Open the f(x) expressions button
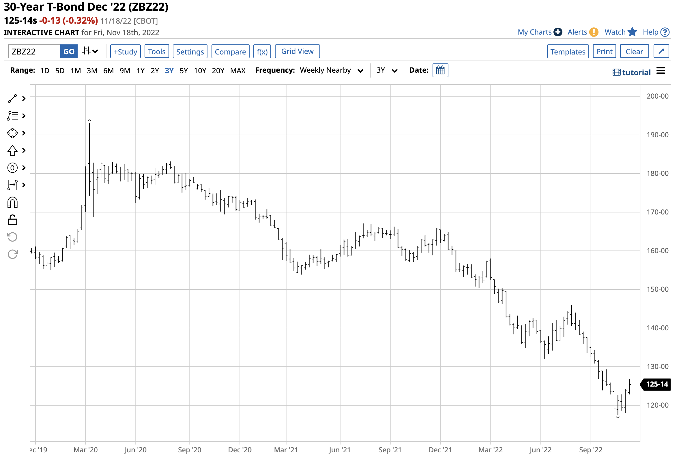The height and width of the screenshot is (467, 681). coord(263,52)
